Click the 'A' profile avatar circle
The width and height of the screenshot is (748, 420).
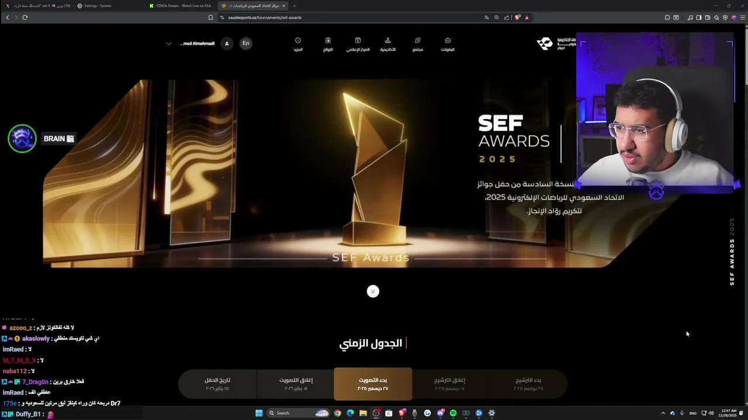227,43
